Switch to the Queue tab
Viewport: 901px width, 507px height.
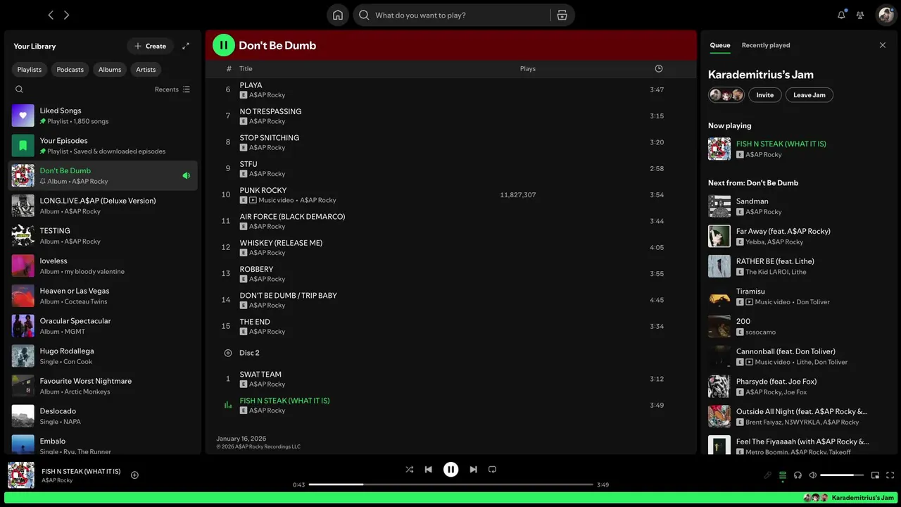click(719, 45)
